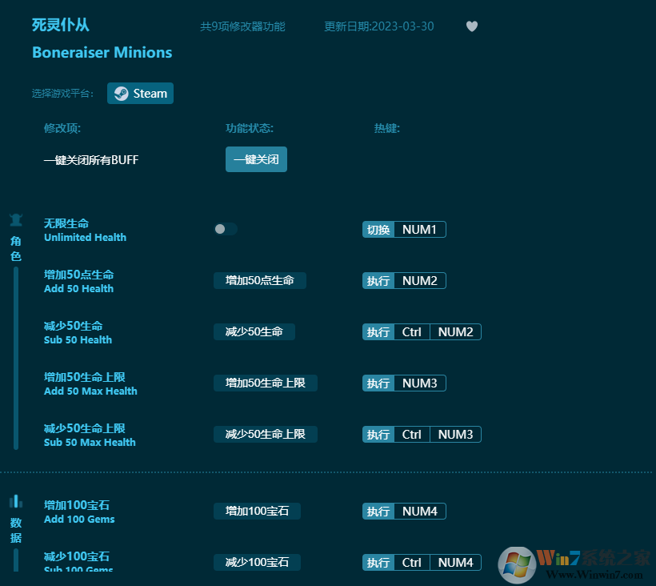
Task: Select Steam as the game platform
Action: pos(140,93)
